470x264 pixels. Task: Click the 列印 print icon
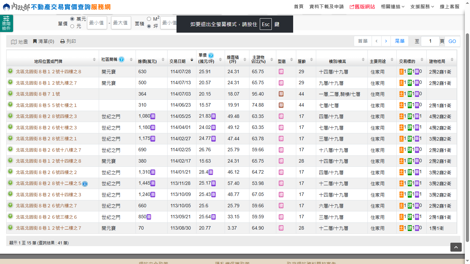coord(62,41)
